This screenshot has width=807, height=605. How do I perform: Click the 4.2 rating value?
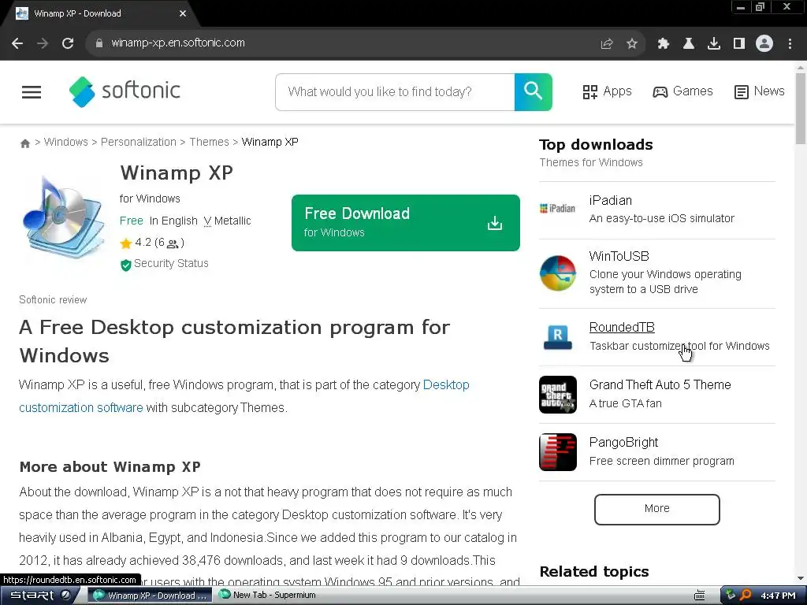point(143,243)
